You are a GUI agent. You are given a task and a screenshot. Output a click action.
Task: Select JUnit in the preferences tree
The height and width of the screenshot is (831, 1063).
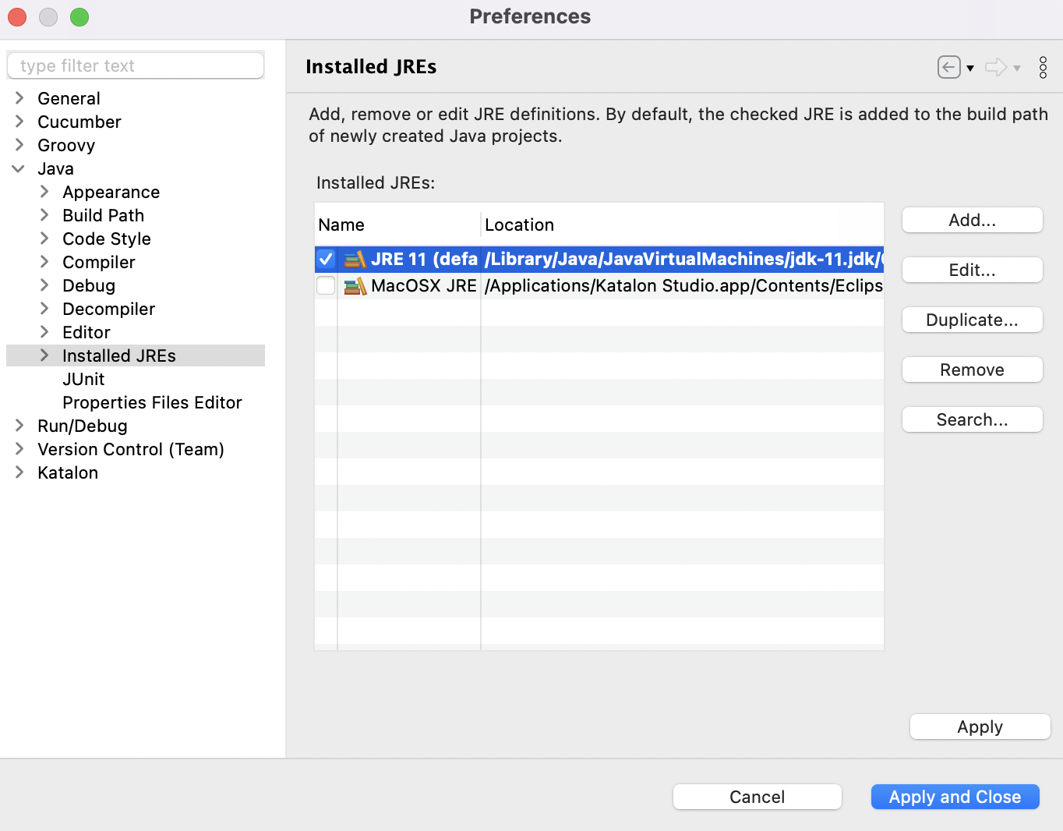(x=83, y=380)
